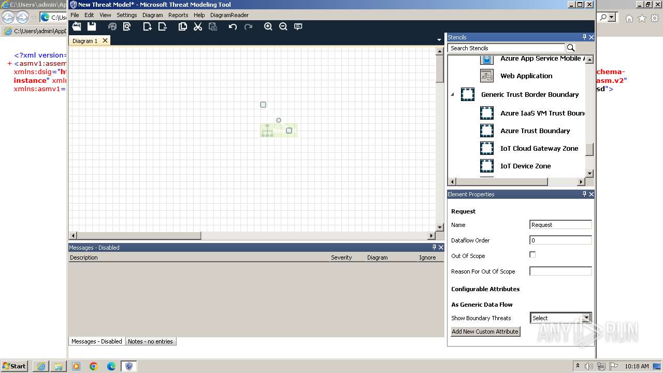
Task: Open the Help menu
Action: coord(199,15)
